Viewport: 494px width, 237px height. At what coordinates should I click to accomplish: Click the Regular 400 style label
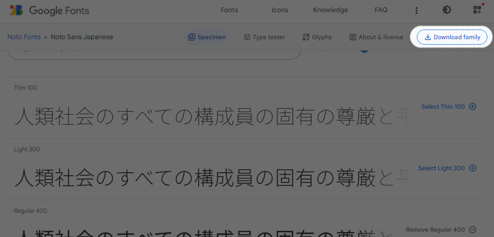point(31,211)
